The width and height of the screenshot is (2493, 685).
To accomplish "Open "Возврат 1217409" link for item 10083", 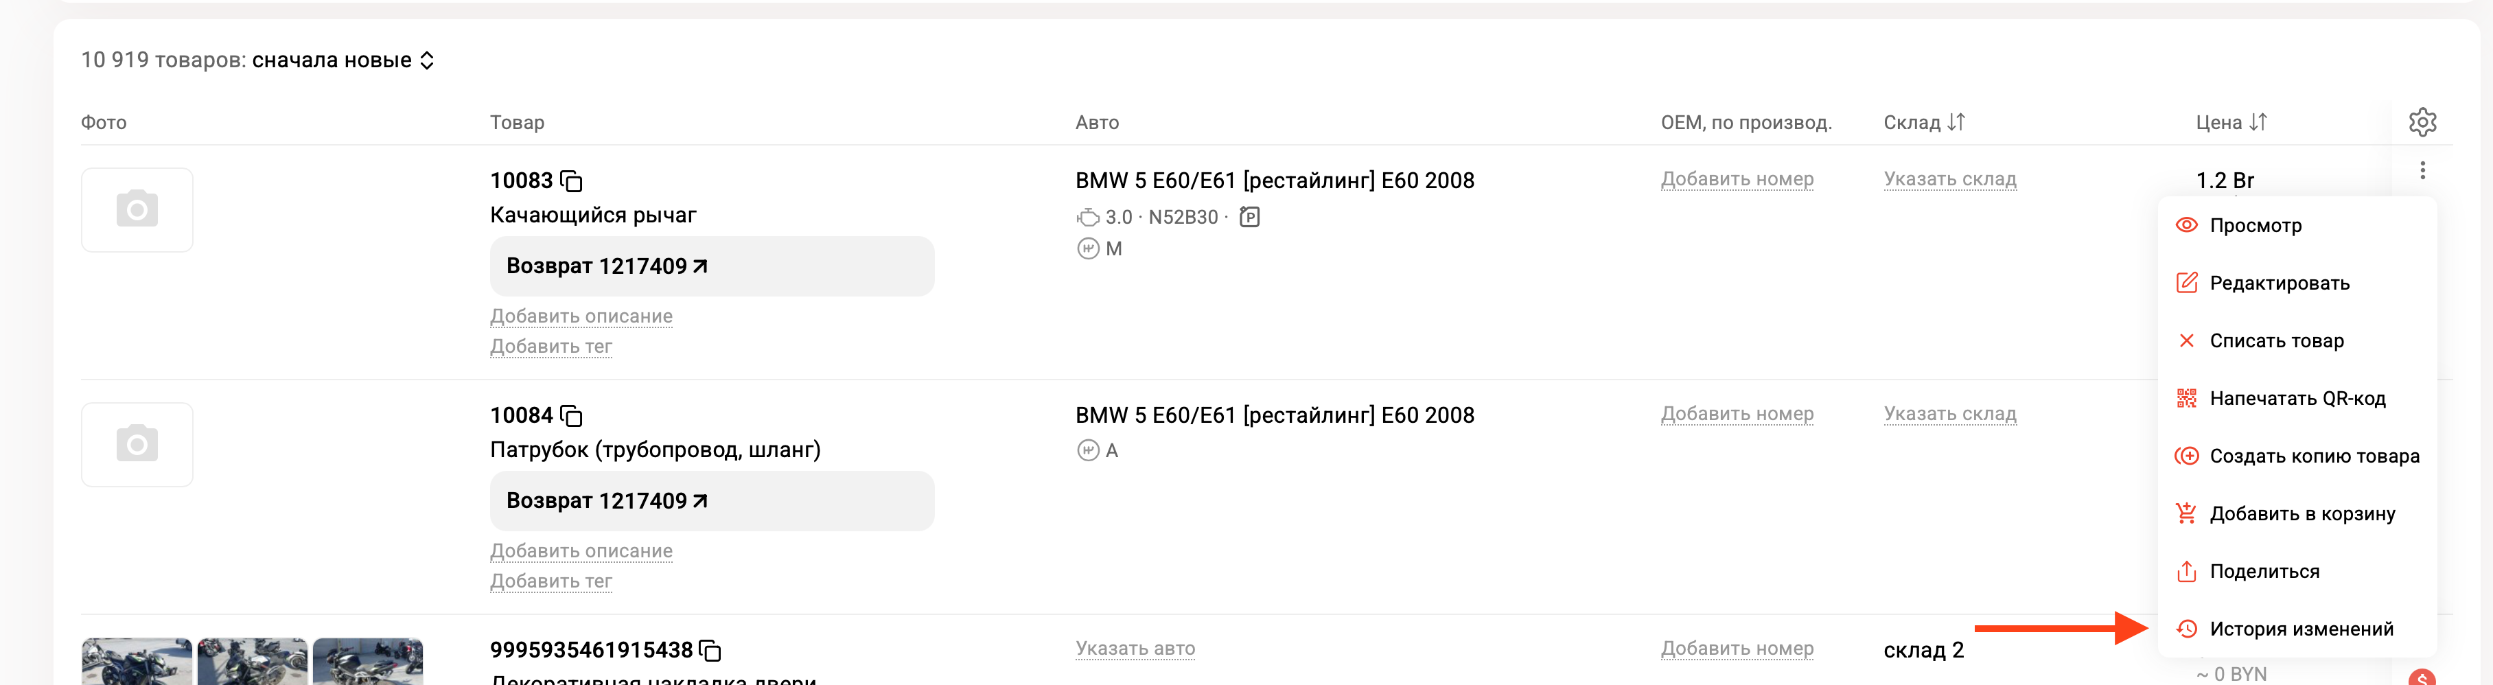I will (607, 266).
